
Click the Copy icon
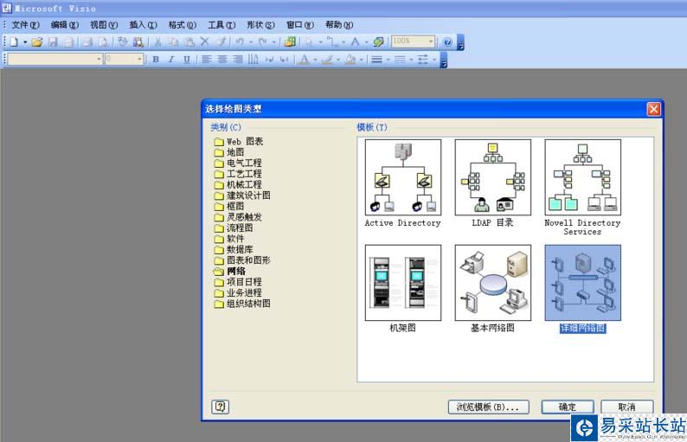tap(173, 42)
